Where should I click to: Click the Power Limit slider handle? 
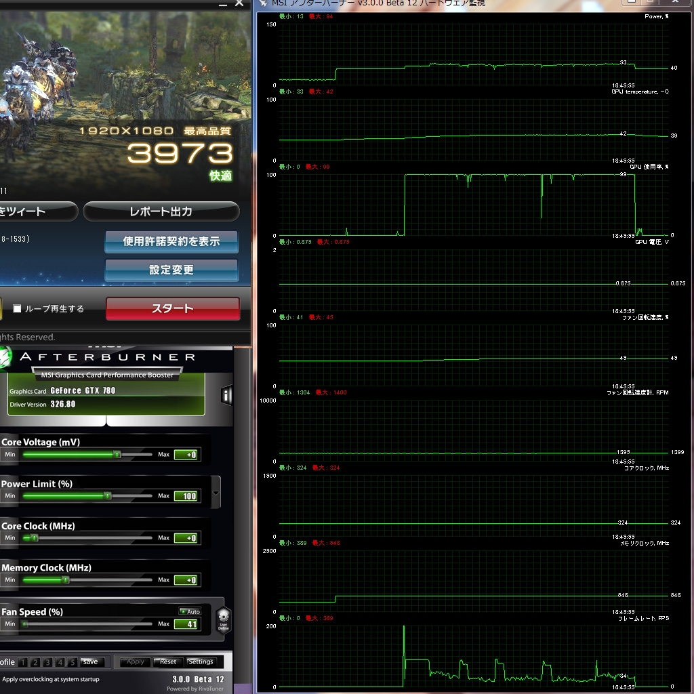click(108, 495)
